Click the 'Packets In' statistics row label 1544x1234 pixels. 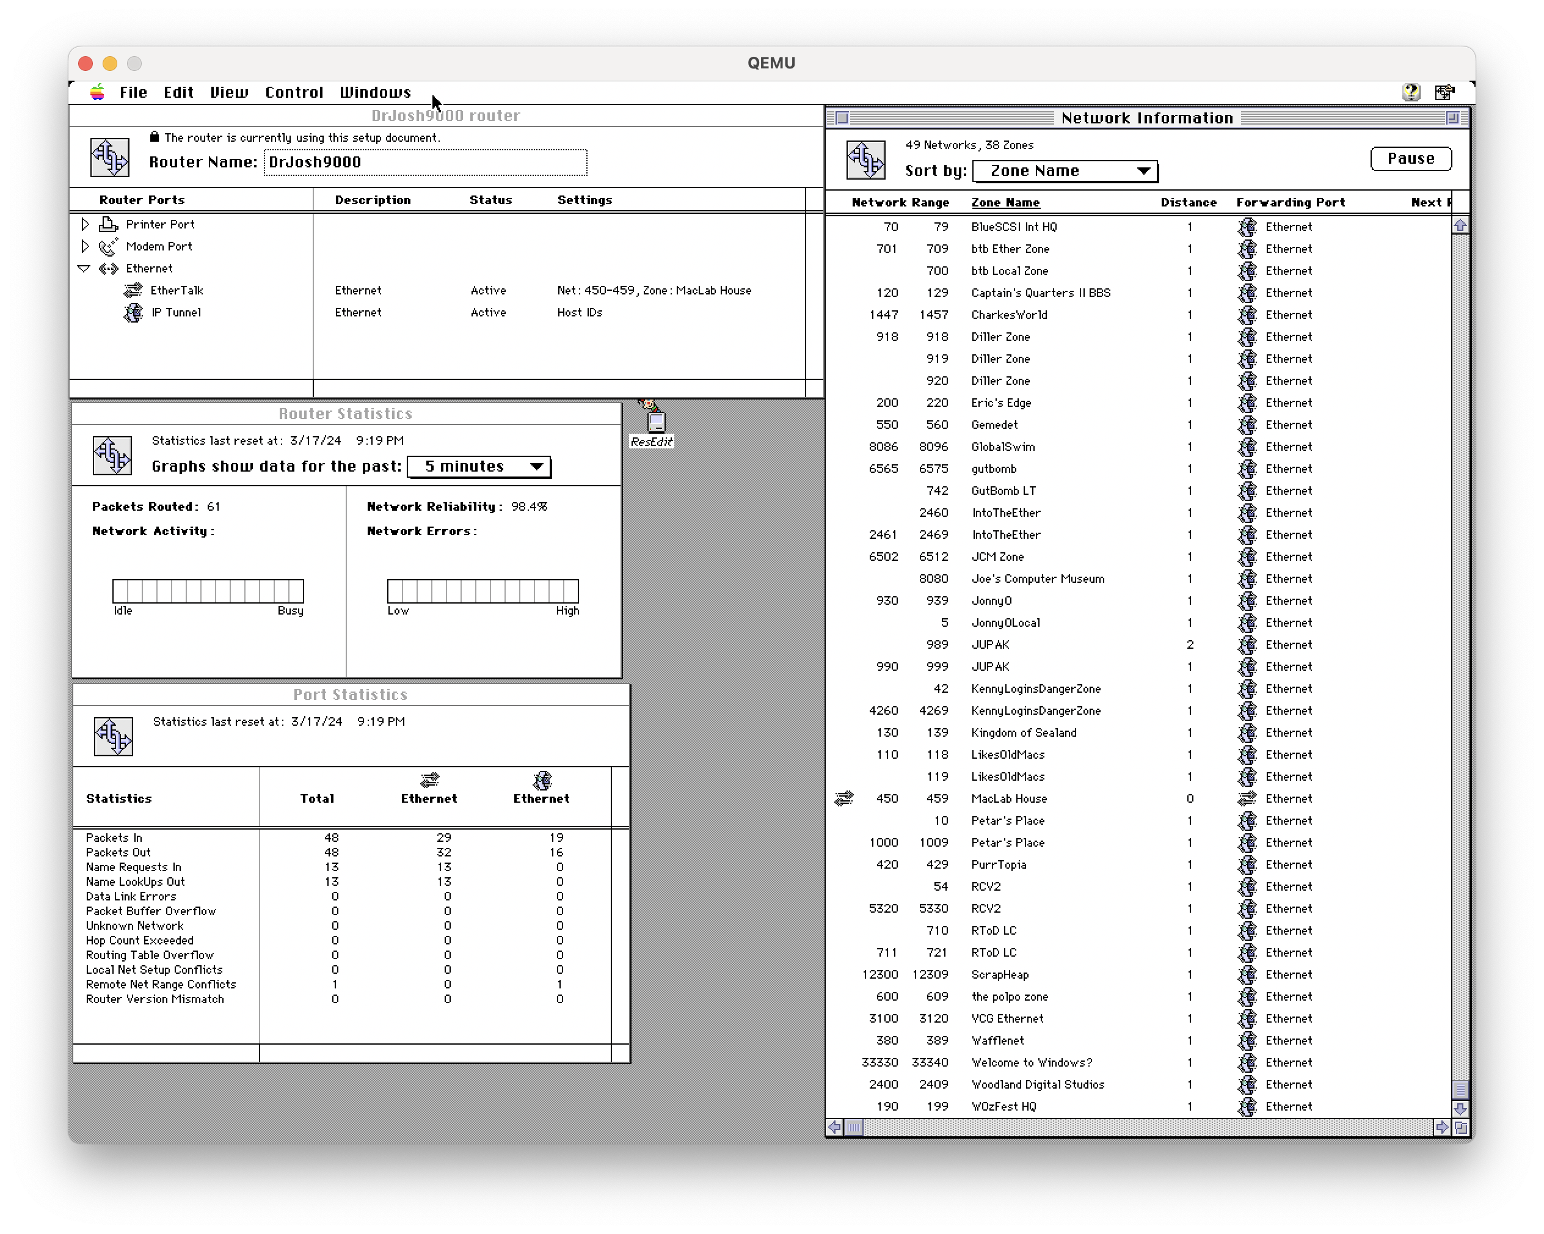tap(114, 838)
